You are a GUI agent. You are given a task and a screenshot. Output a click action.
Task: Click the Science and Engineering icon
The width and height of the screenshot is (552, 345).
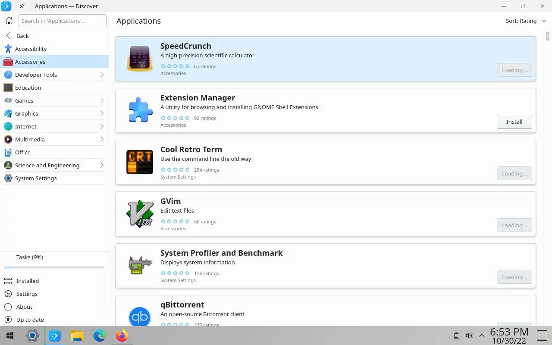[8, 165]
